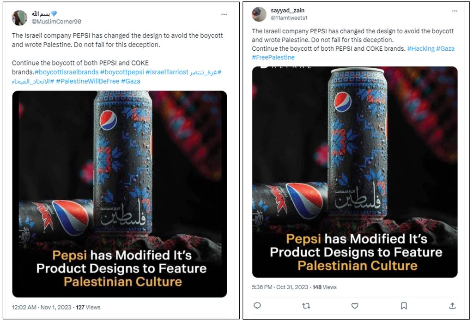Open the Pepsi can image in sayyad_zain's tweet

click(x=355, y=172)
